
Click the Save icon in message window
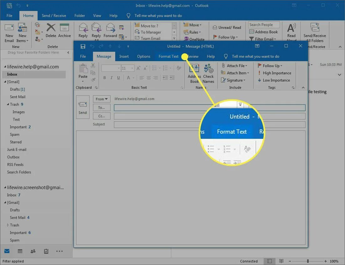click(x=83, y=46)
